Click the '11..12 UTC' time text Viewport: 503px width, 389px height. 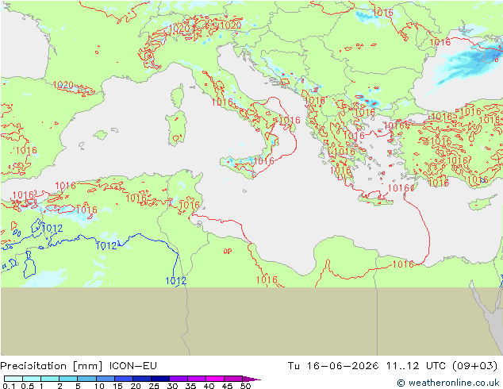(x=416, y=365)
